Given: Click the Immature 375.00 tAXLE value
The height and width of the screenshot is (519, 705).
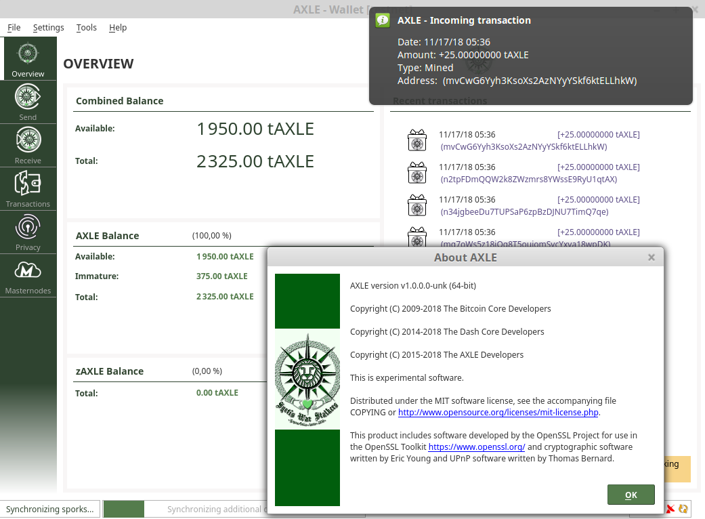Looking at the screenshot, I should [221, 276].
